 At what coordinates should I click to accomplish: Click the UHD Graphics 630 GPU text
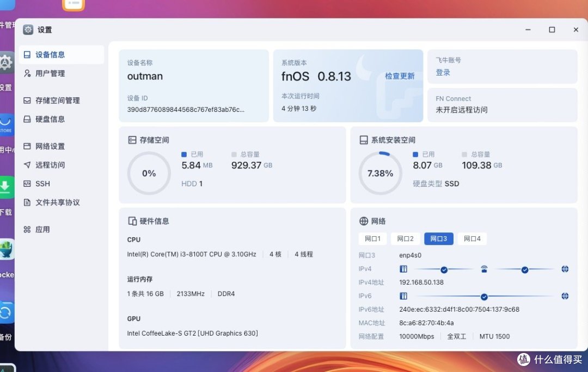(192, 333)
